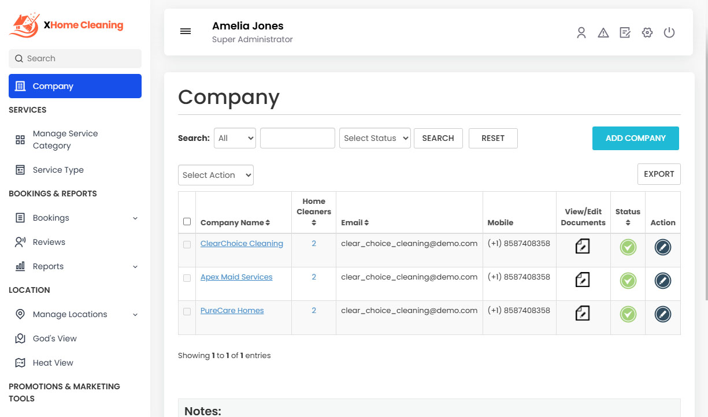Open View/Edit Documents for ClearChoice Cleaning
708x417 pixels.
pos(583,247)
